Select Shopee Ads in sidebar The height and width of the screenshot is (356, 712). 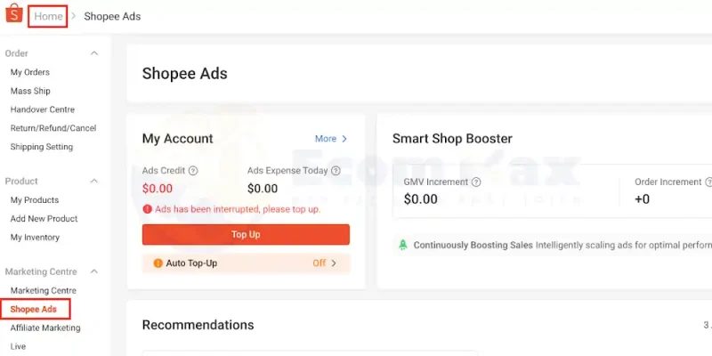click(33, 309)
